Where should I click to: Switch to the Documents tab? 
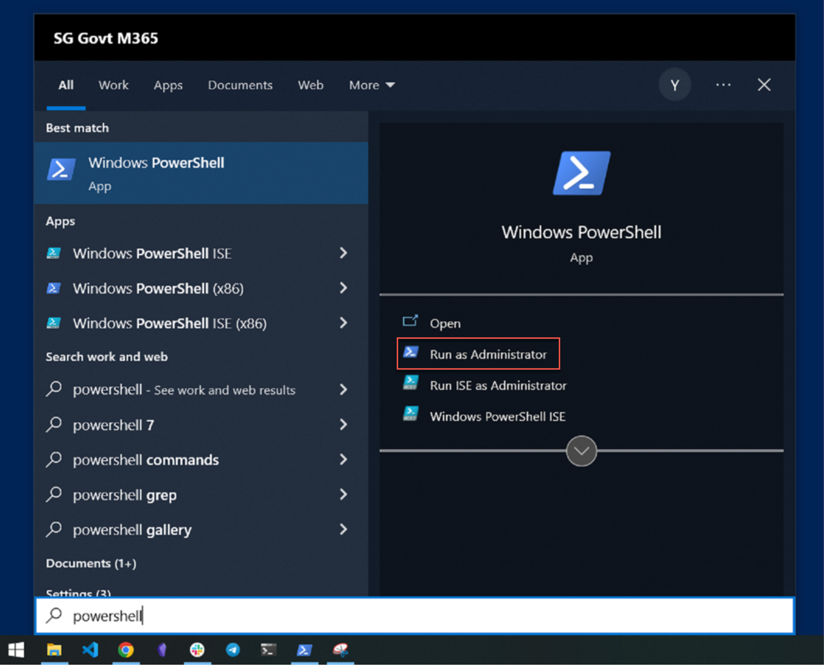coord(240,85)
